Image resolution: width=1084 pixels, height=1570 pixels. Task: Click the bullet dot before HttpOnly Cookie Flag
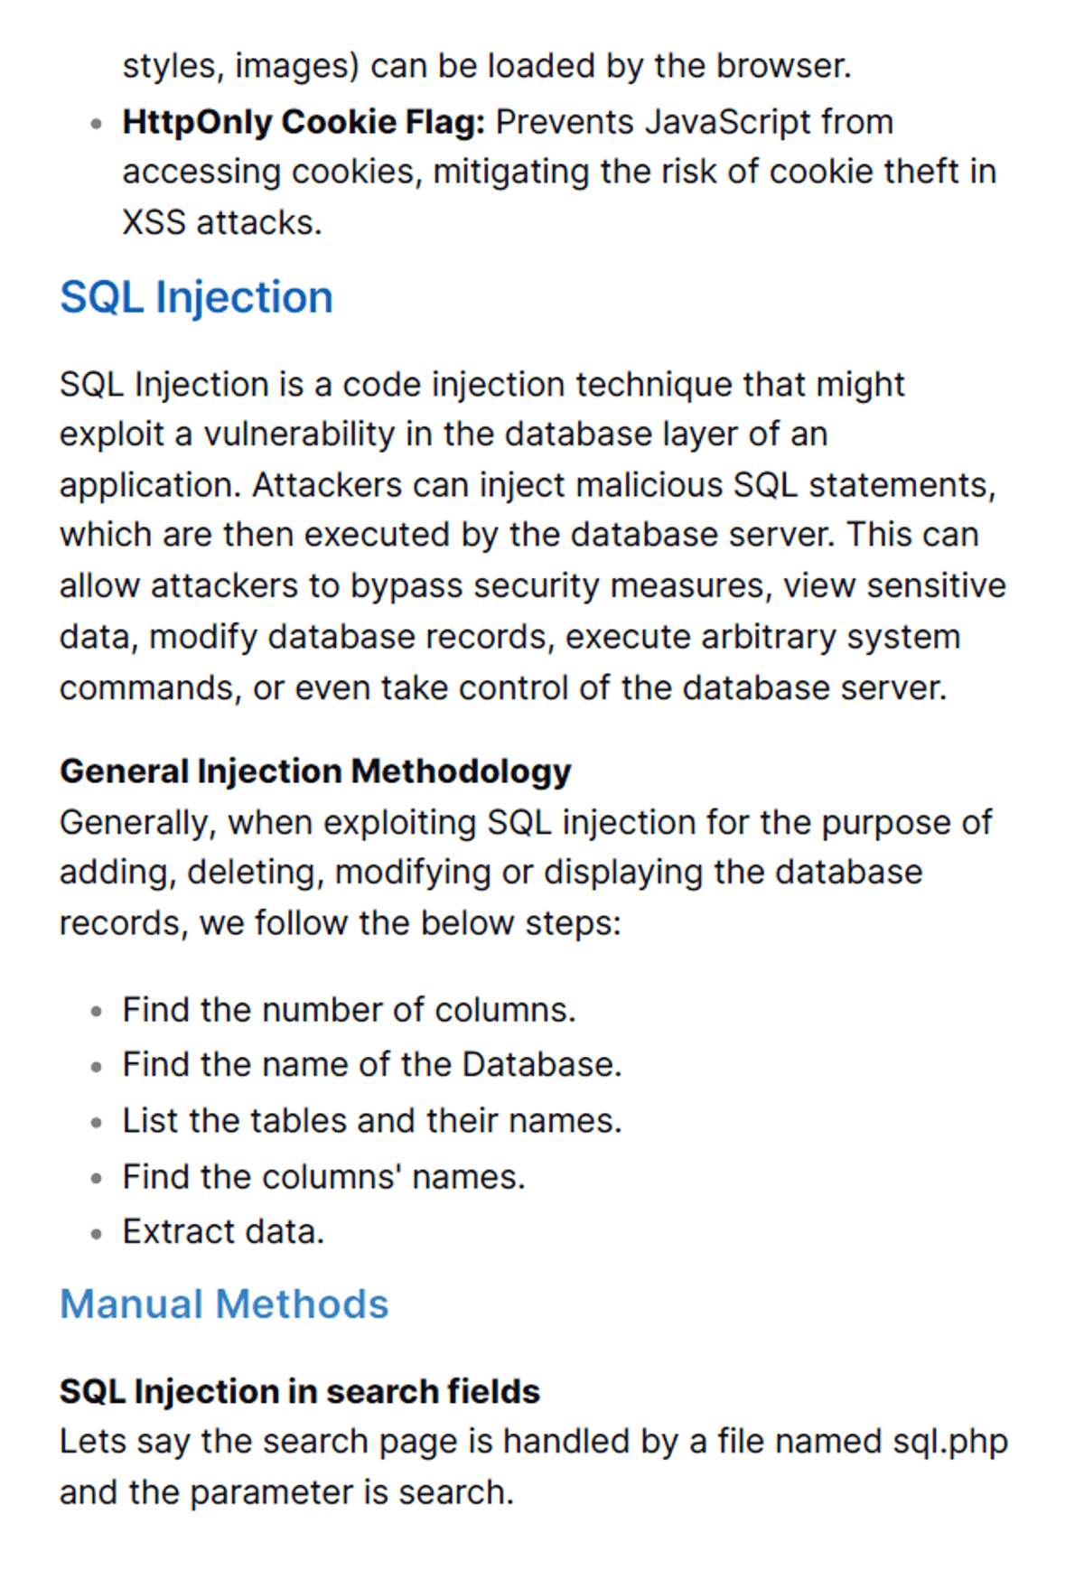[97, 125]
